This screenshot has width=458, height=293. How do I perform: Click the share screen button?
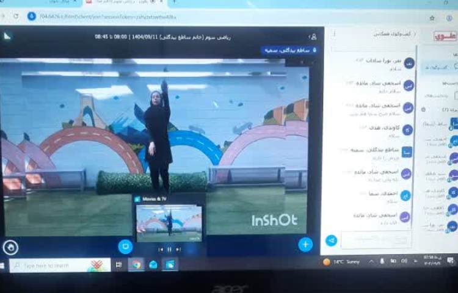125,247
